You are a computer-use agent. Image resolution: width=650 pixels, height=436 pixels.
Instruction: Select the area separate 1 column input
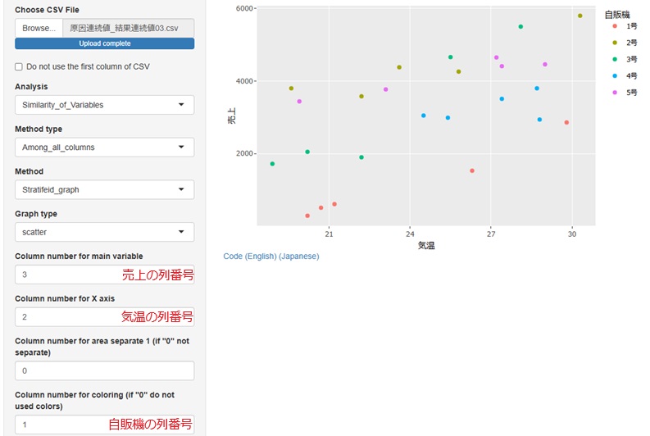pyautogui.click(x=104, y=371)
